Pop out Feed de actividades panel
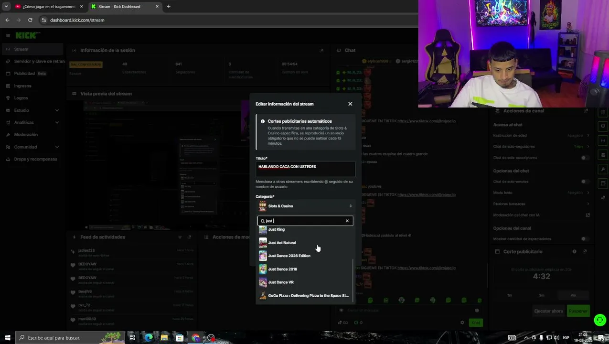The width and height of the screenshot is (609, 344). tap(190, 237)
